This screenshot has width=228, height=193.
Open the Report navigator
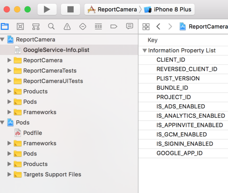pos(129,26)
